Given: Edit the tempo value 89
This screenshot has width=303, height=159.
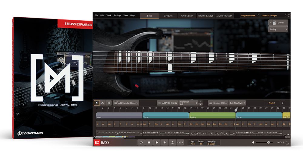Looking at the screenshot, I should coord(201,144).
